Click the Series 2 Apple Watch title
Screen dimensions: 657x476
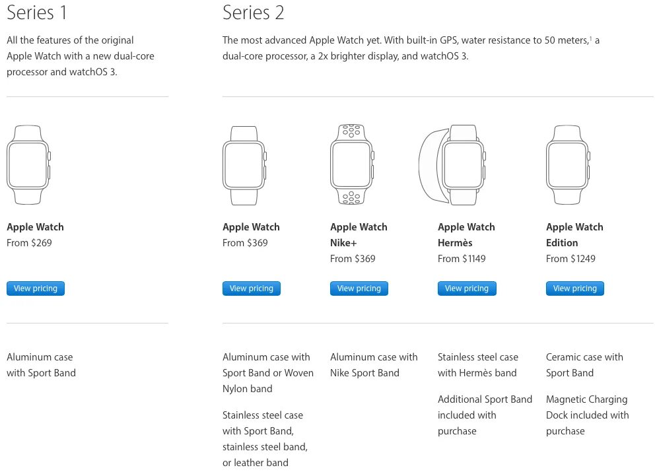pyautogui.click(x=251, y=227)
